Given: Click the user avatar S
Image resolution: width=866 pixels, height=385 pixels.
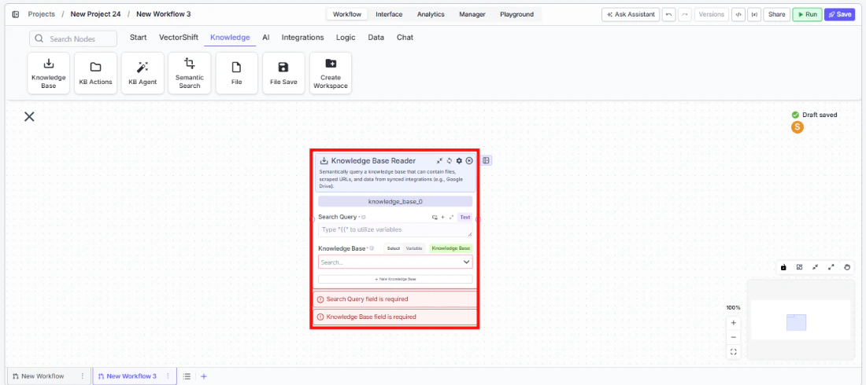Looking at the screenshot, I should click(797, 127).
